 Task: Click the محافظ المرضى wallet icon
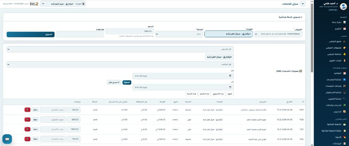coord(345,54)
